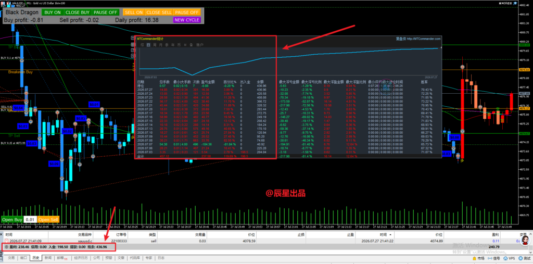Screen dimensions: 533x264
Task: Open the 代码库 terminal tab
Action: pyautogui.click(x=134, y=258)
